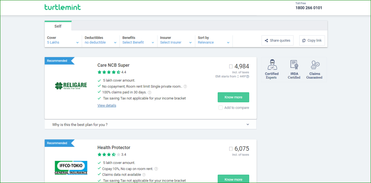
Task: Click Know more for Care NCB Super
Action: tap(233, 97)
